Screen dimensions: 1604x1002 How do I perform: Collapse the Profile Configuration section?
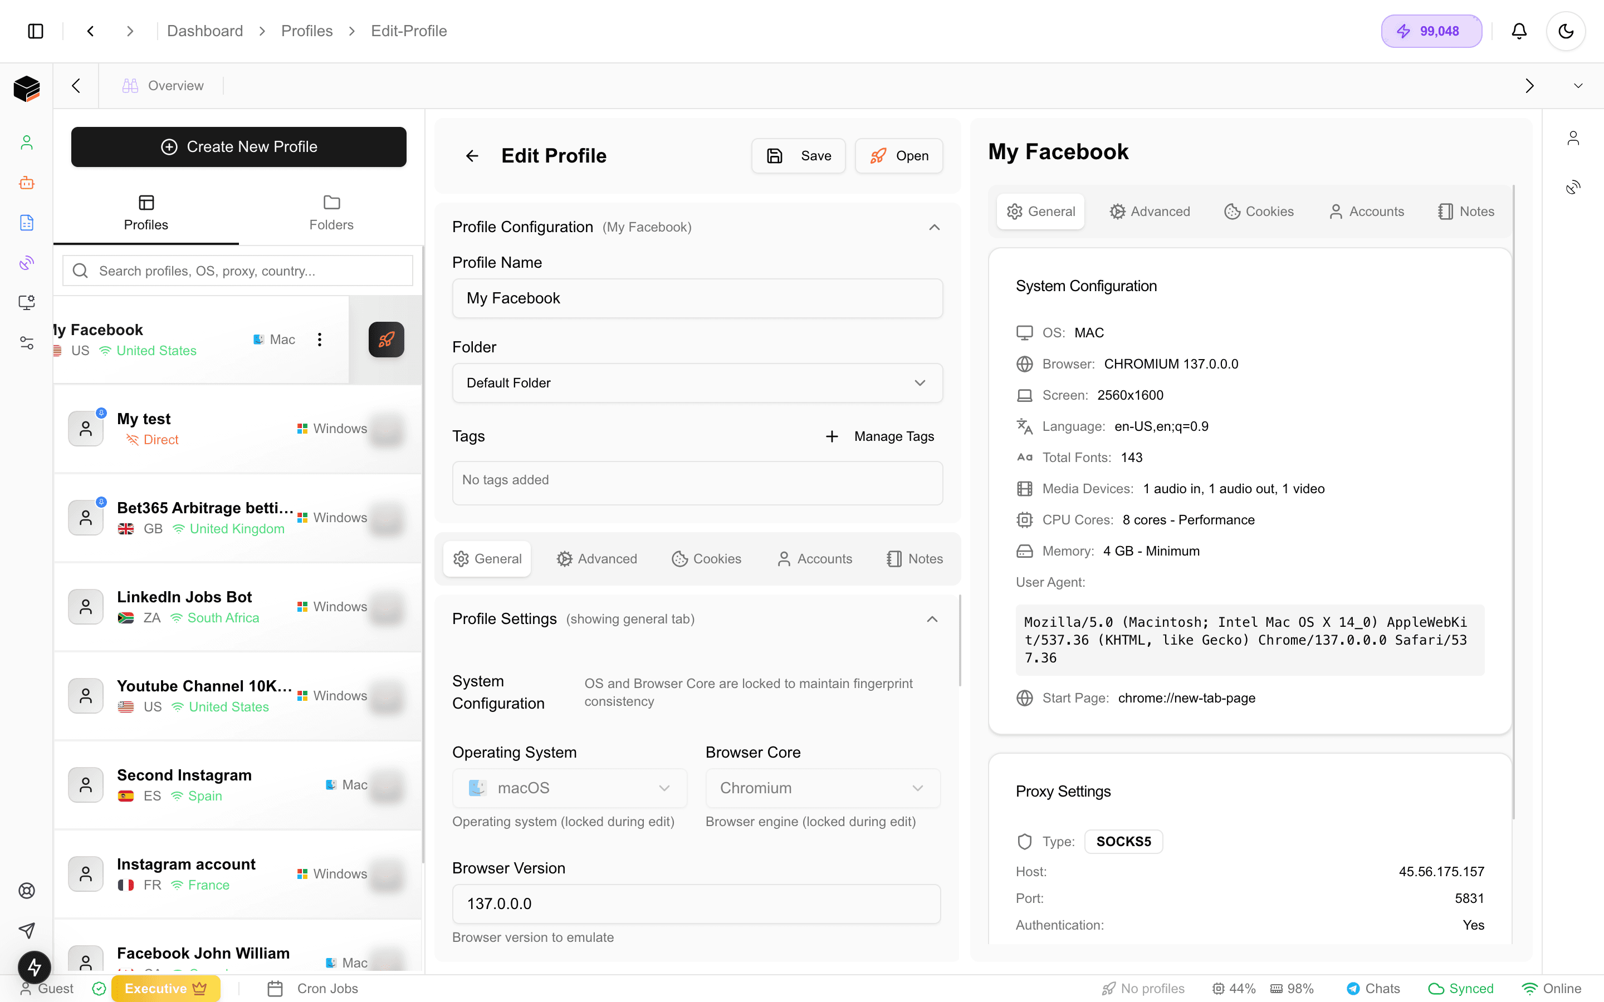(934, 227)
